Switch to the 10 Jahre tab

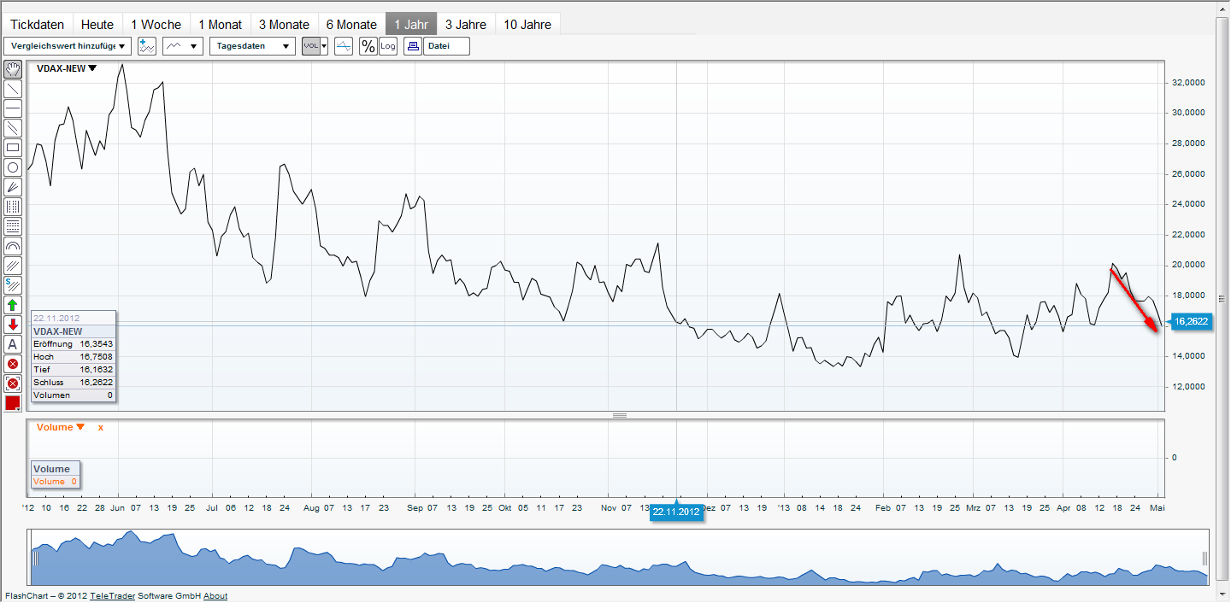tap(527, 25)
